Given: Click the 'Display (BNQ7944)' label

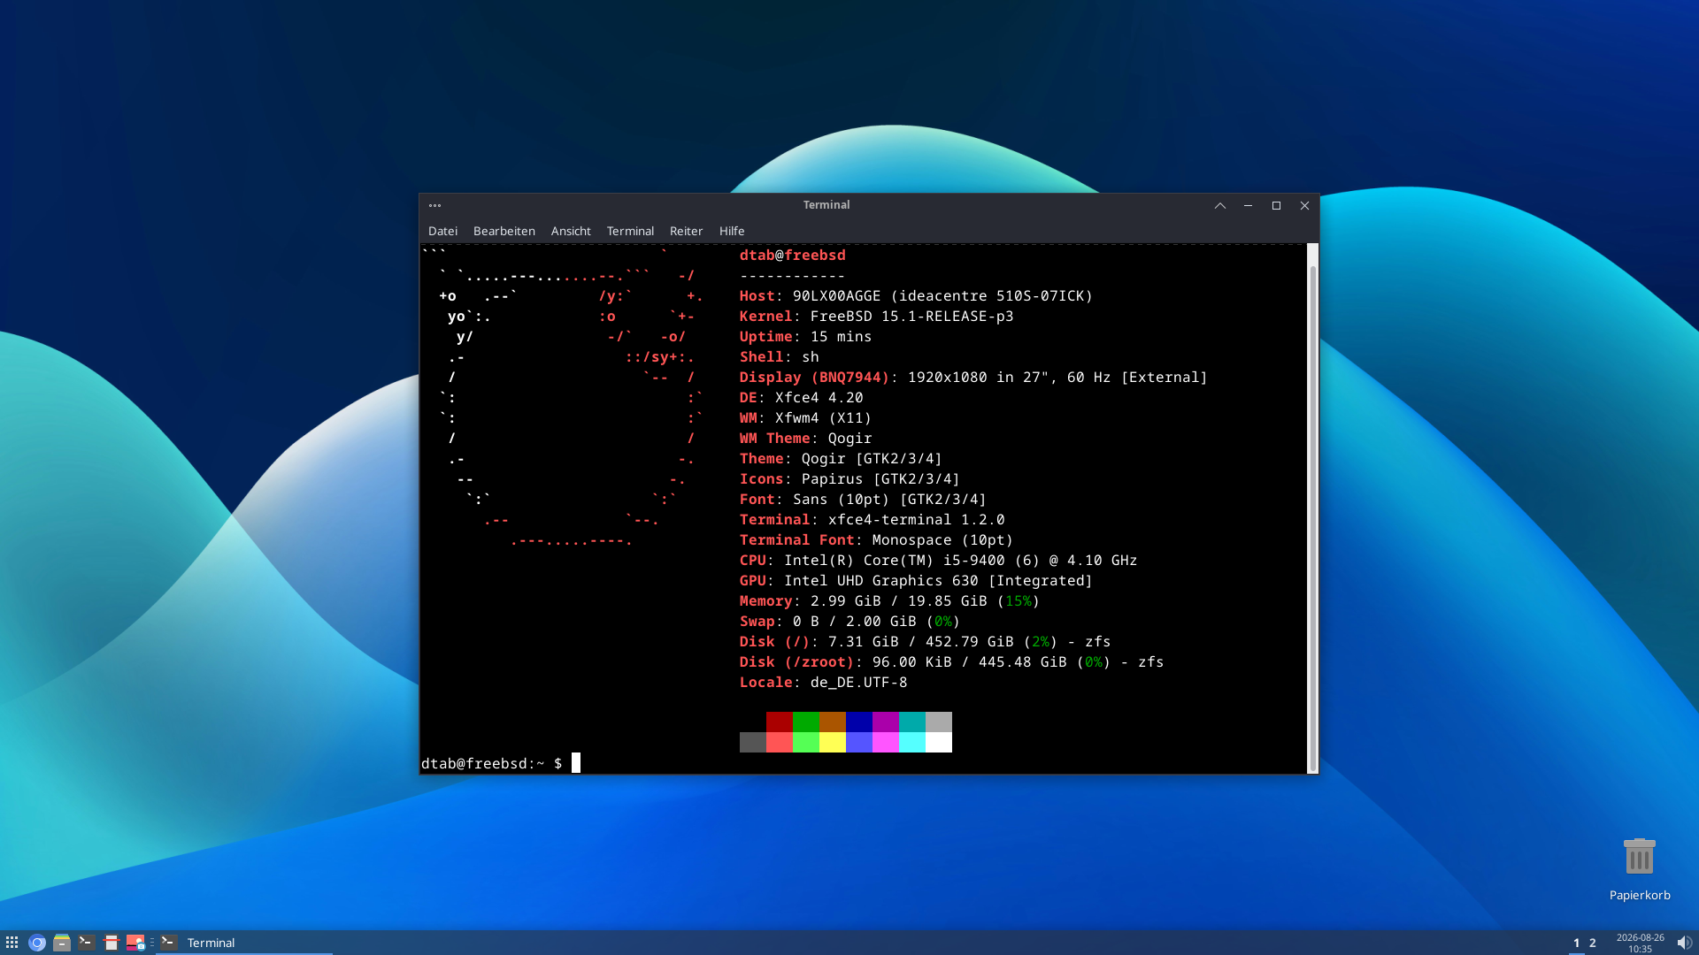Looking at the screenshot, I should [x=815, y=377].
